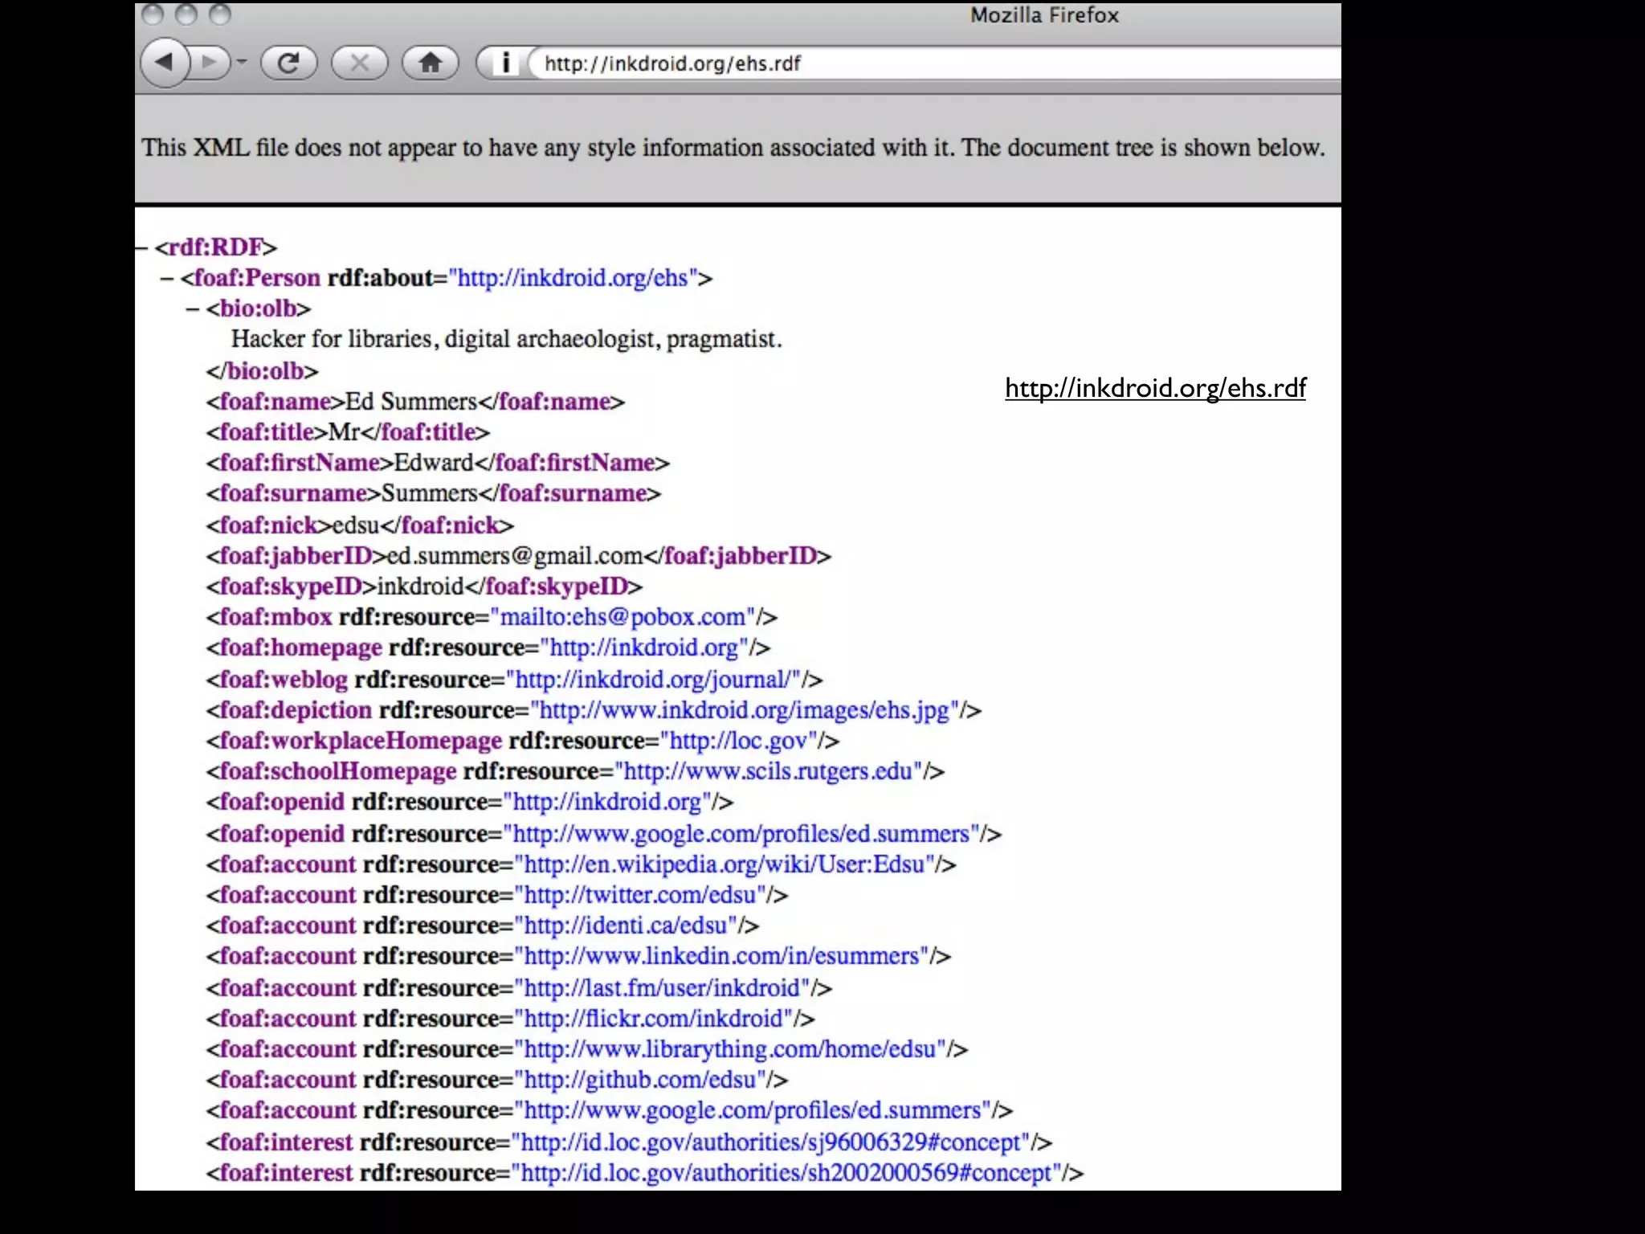Click the schoolHomepage scils.rutgers.edu URL

[x=769, y=771]
